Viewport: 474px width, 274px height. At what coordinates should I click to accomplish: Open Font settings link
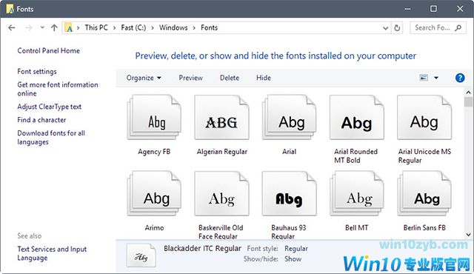click(x=37, y=72)
